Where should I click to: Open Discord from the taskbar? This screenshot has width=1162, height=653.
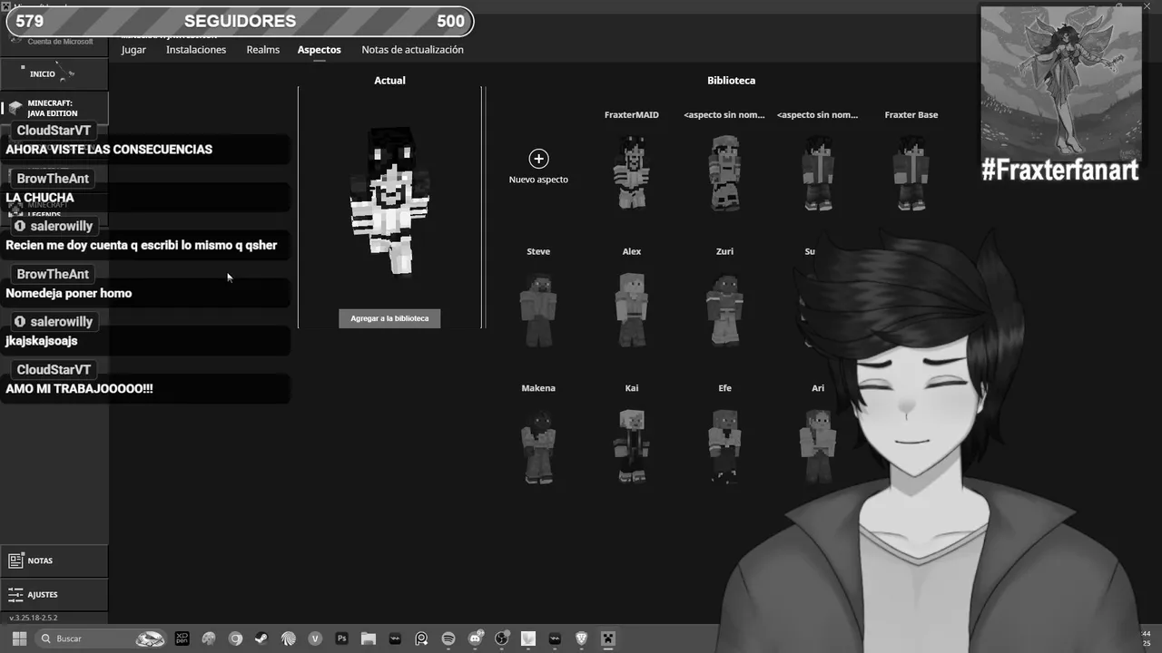click(x=475, y=638)
